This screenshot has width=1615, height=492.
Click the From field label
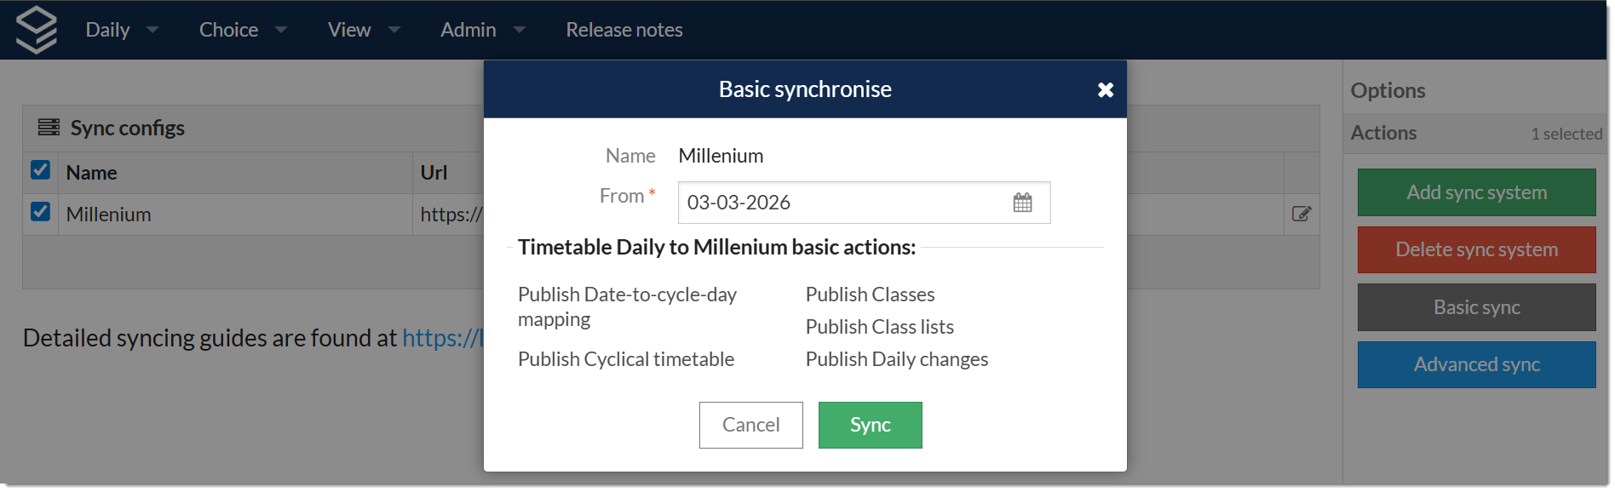621,196
